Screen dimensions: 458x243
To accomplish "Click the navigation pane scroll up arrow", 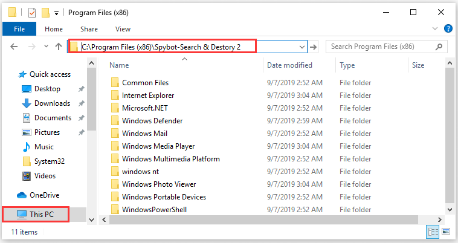I will [x=91, y=63].
